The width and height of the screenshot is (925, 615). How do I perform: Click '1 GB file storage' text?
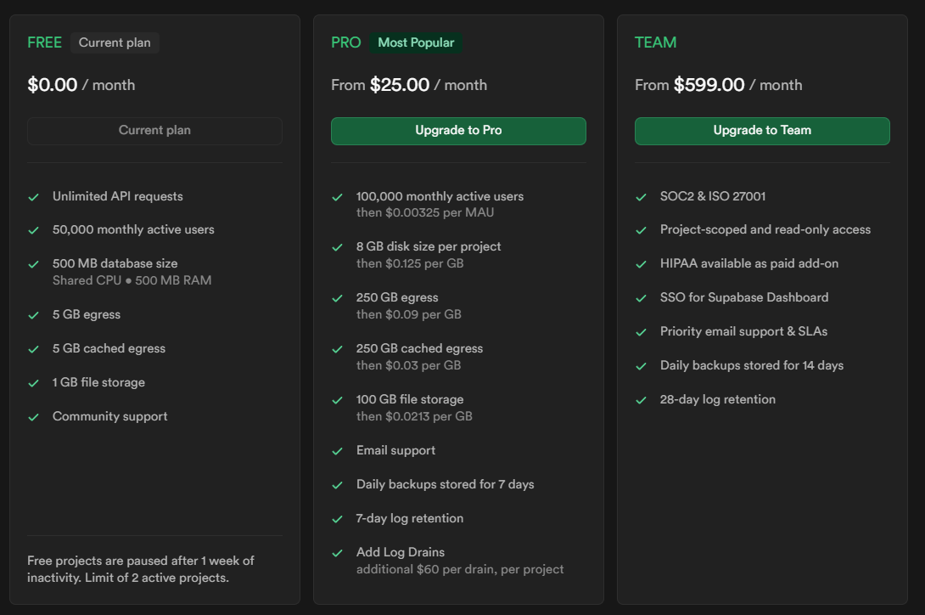tap(98, 382)
